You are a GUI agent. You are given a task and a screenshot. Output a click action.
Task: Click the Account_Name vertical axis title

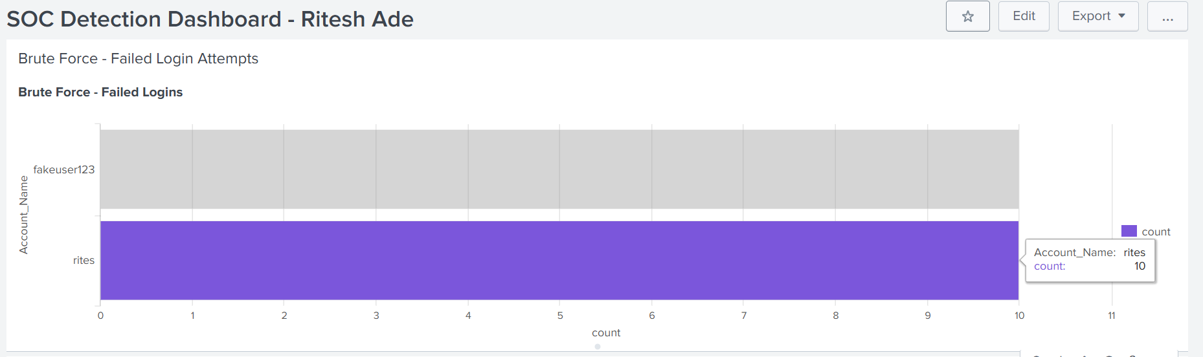[24, 215]
